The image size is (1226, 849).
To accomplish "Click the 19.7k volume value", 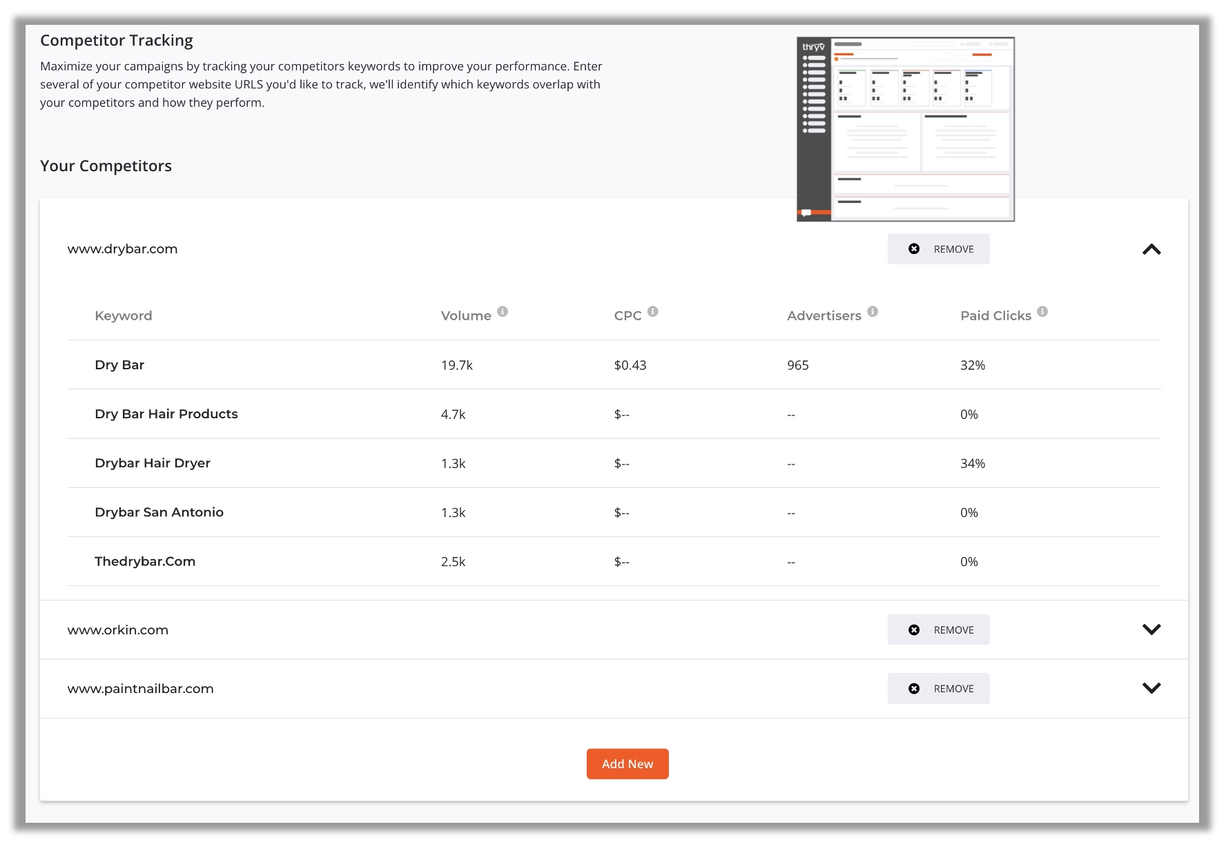I will pos(457,365).
